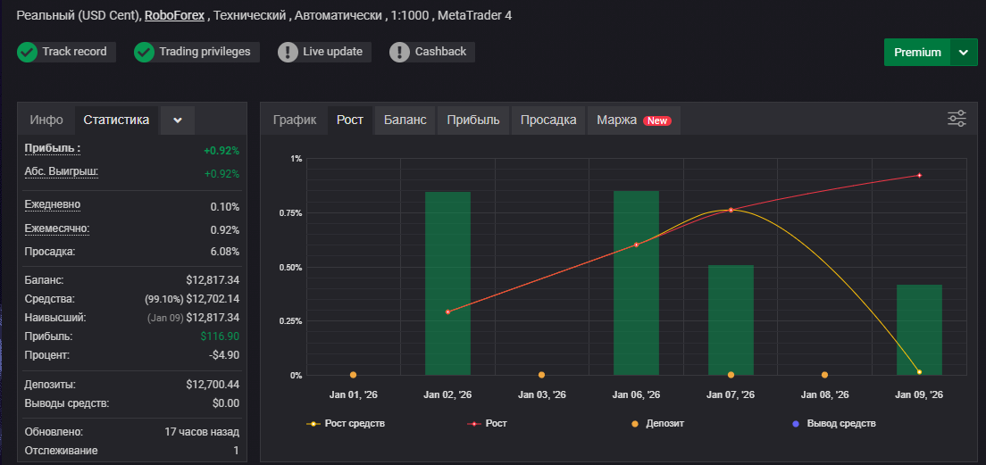
Task: Click the Jan 07 green bar
Action: tap(731, 320)
